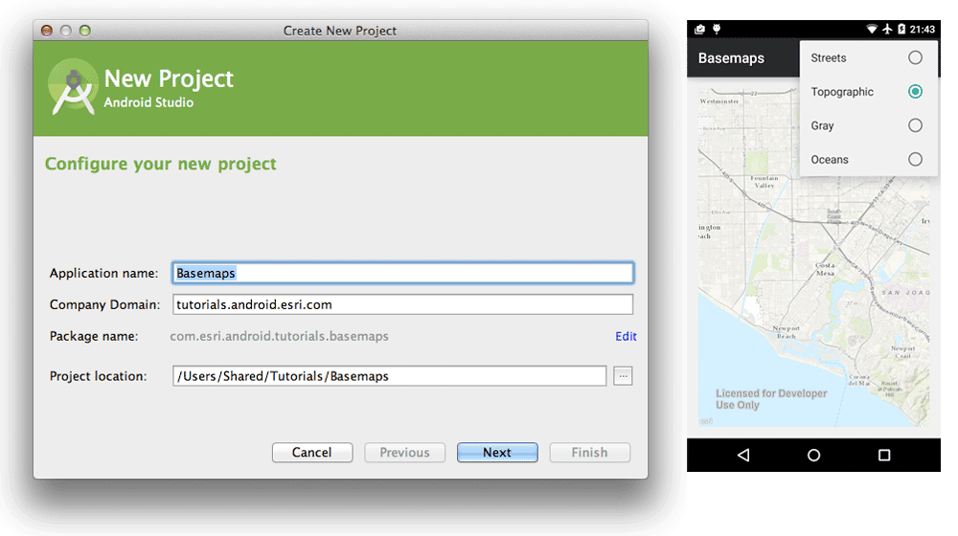This screenshot has height=536, width=958.
Task: Tap the Android recent apps square
Action: (884, 455)
